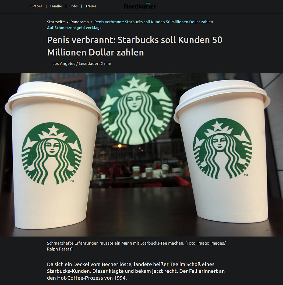Click the chevron after Startseite breadcrumb

(x=68, y=22)
